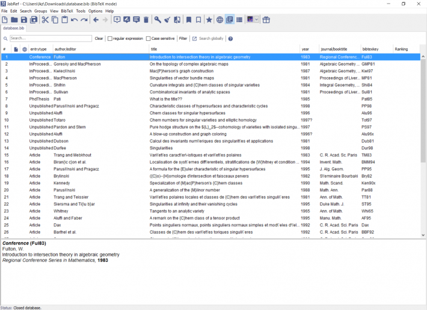Viewport: 427px width, 310px height.
Task: Go back with left arrow
Action: coord(96,20)
